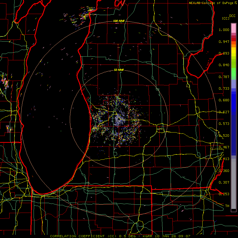Pick the lavender legend band near 0.733

pyautogui.click(x=234, y=84)
